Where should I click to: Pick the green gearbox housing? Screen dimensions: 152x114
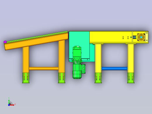(77, 53)
